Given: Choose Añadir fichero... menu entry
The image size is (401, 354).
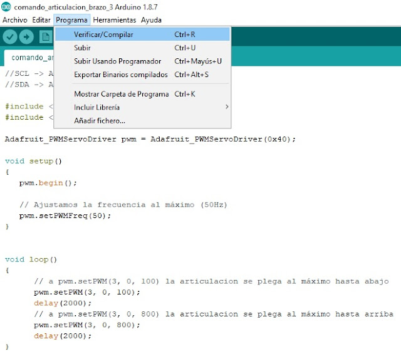Looking at the screenshot, I should point(142,120).
